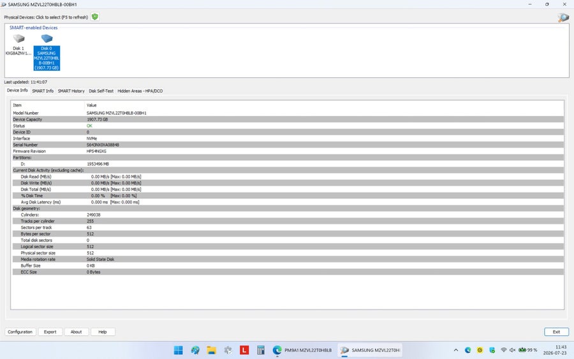Open the globe app in the taskbar

195,350
